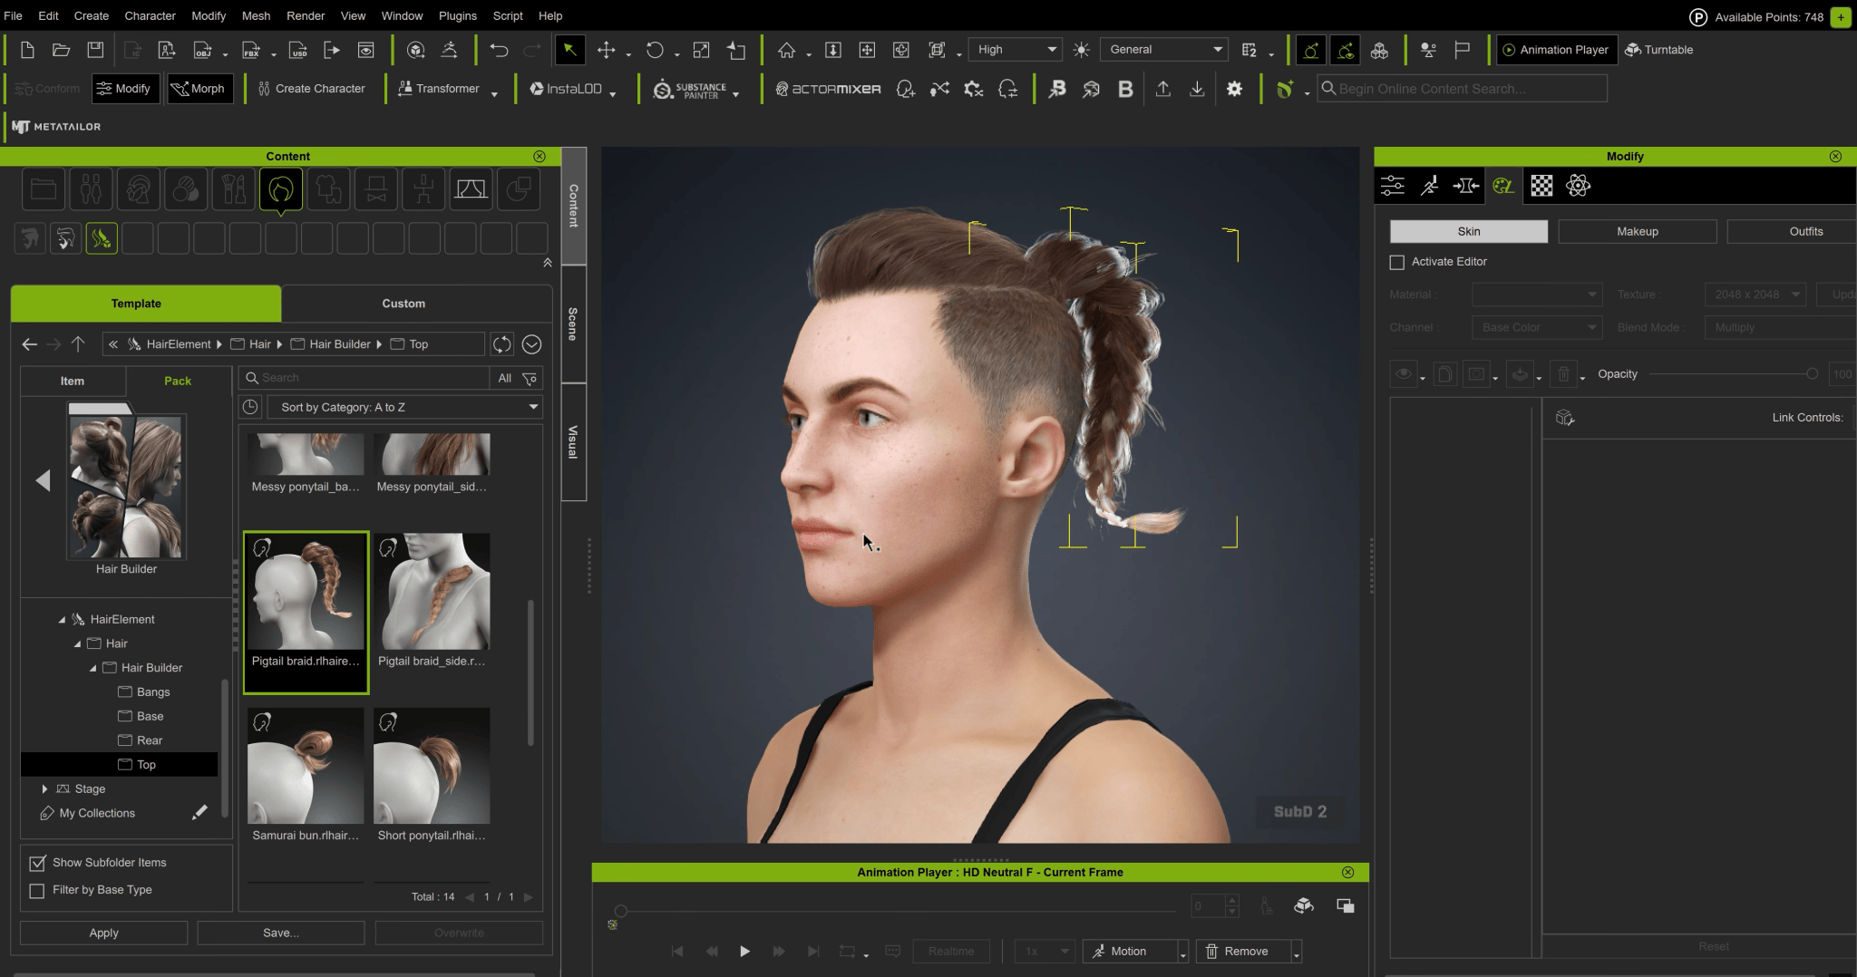The image size is (1857, 977).
Task: Click the pencil edit icon for My Collections
Action: click(199, 813)
